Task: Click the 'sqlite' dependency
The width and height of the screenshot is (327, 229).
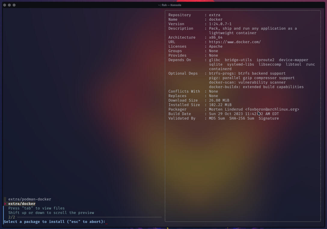Action: [x=215, y=64]
